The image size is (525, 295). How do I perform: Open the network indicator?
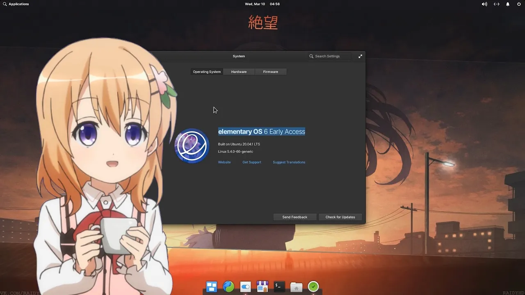pos(496,4)
